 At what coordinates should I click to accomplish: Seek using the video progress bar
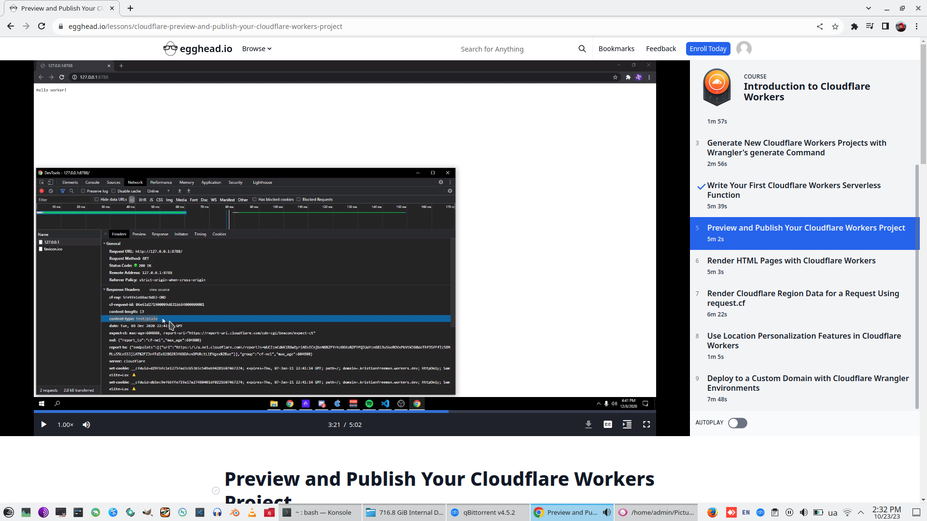point(345,411)
